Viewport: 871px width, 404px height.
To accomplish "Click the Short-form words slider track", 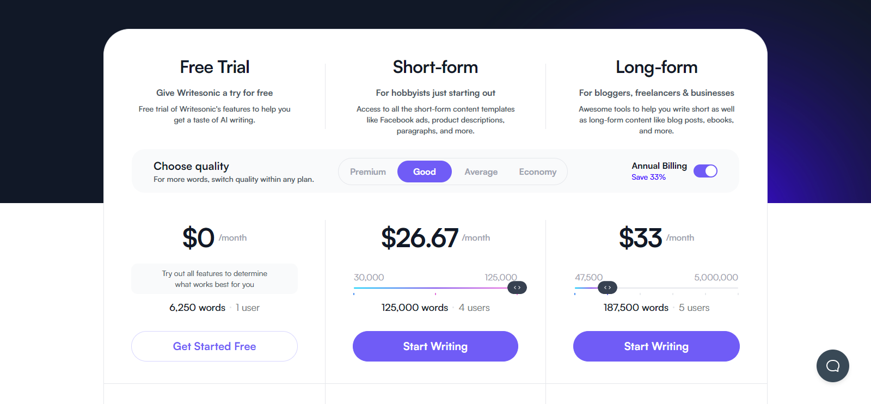I will [x=436, y=287].
